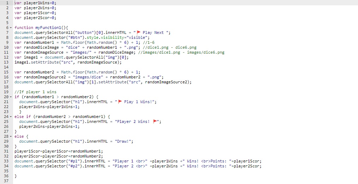Click the red flag emoji after 'Player 2 Wins!'
The image size is (358, 184).
click(x=155, y=121)
